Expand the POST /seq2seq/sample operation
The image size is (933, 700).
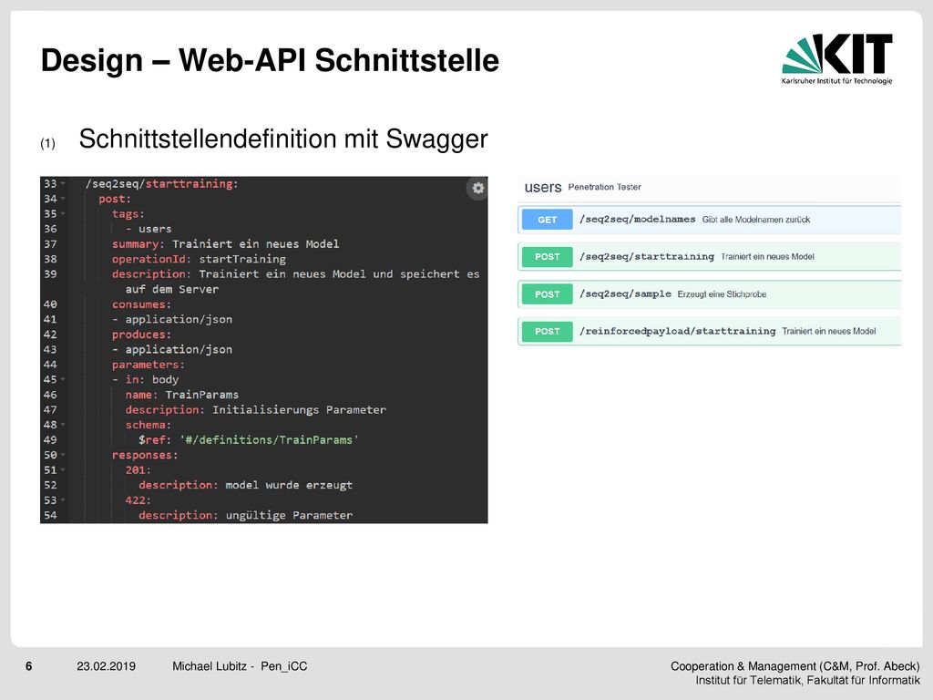coord(709,294)
